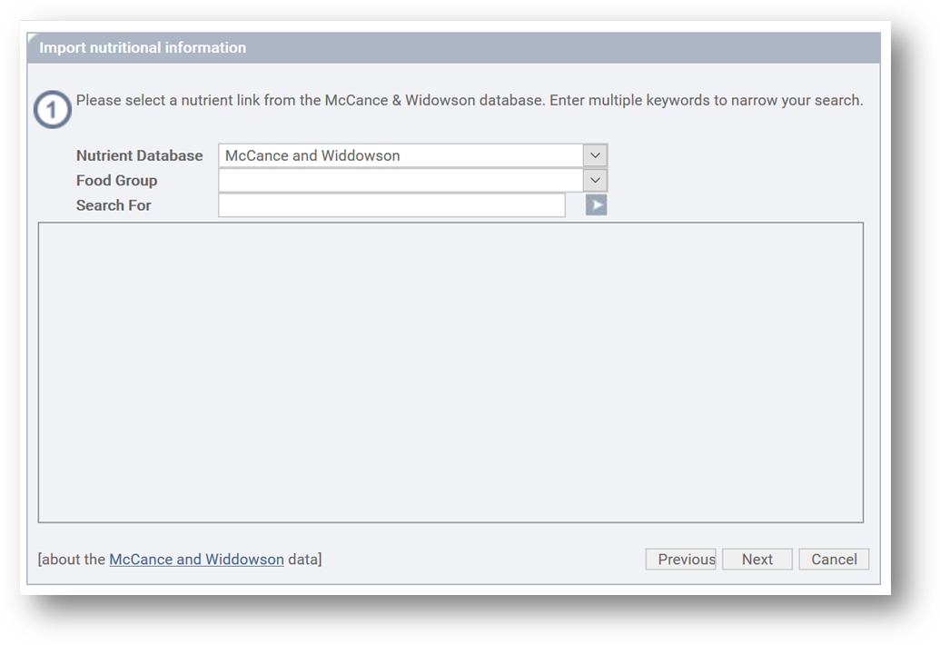Click inside the empty search results list
Image resolution: width=940 pixels, height=645 pixels.
pyautogui.click(x=450, y=372)
